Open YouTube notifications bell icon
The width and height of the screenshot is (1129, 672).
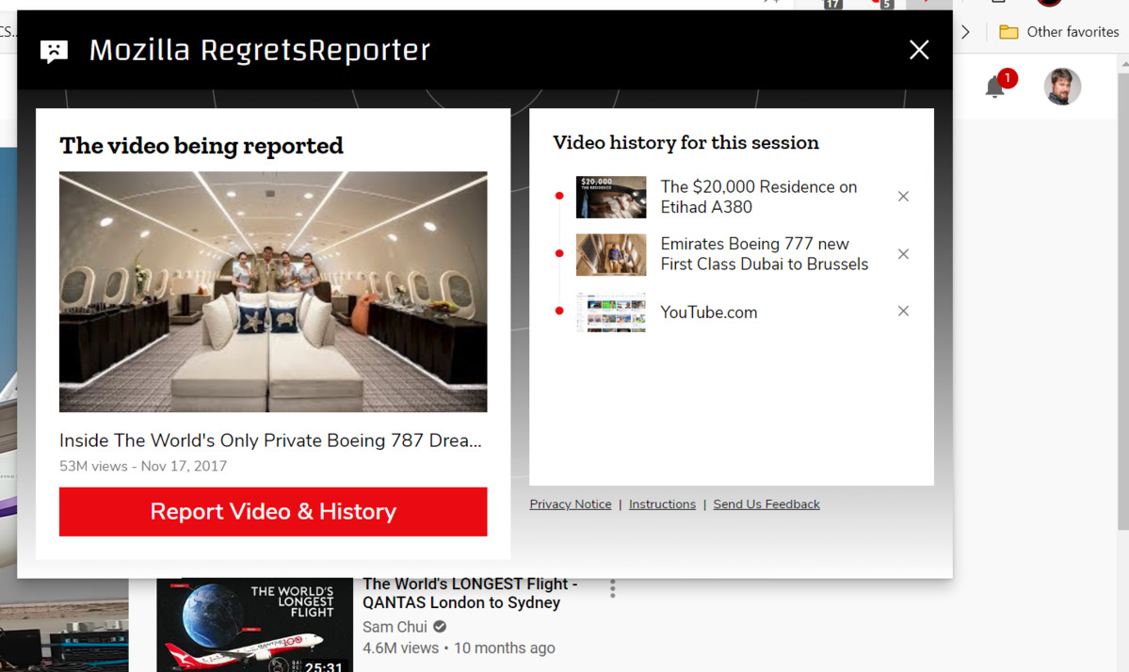(996, 86)
